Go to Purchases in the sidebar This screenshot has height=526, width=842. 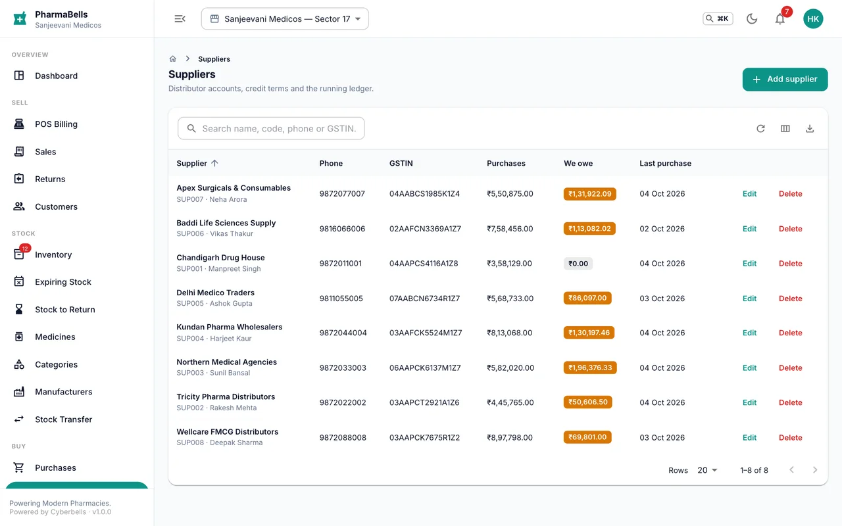click(77, 467)
